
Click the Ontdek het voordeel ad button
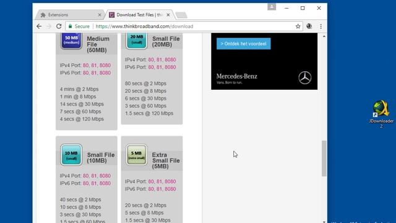tap(243, 44)
